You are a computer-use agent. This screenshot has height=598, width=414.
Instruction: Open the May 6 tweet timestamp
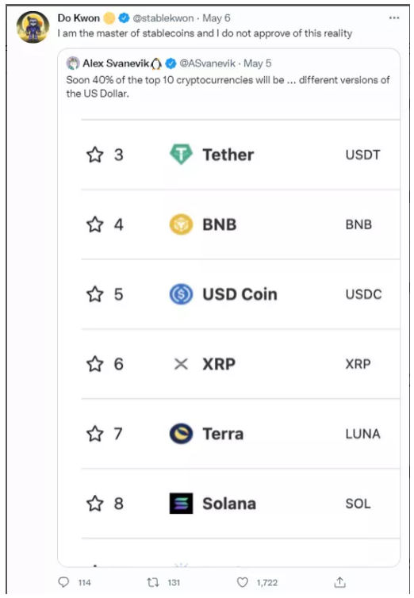click(217, 18)
